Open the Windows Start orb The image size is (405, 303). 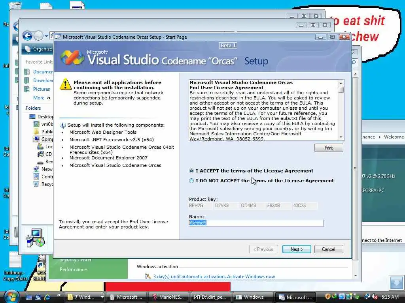pyautogui.click(x=11, y=297)
